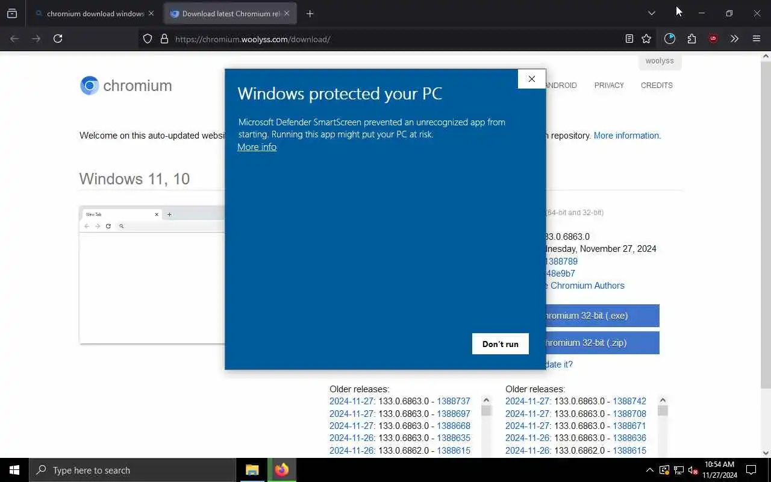Open revision link 1388789

(561, 261)
